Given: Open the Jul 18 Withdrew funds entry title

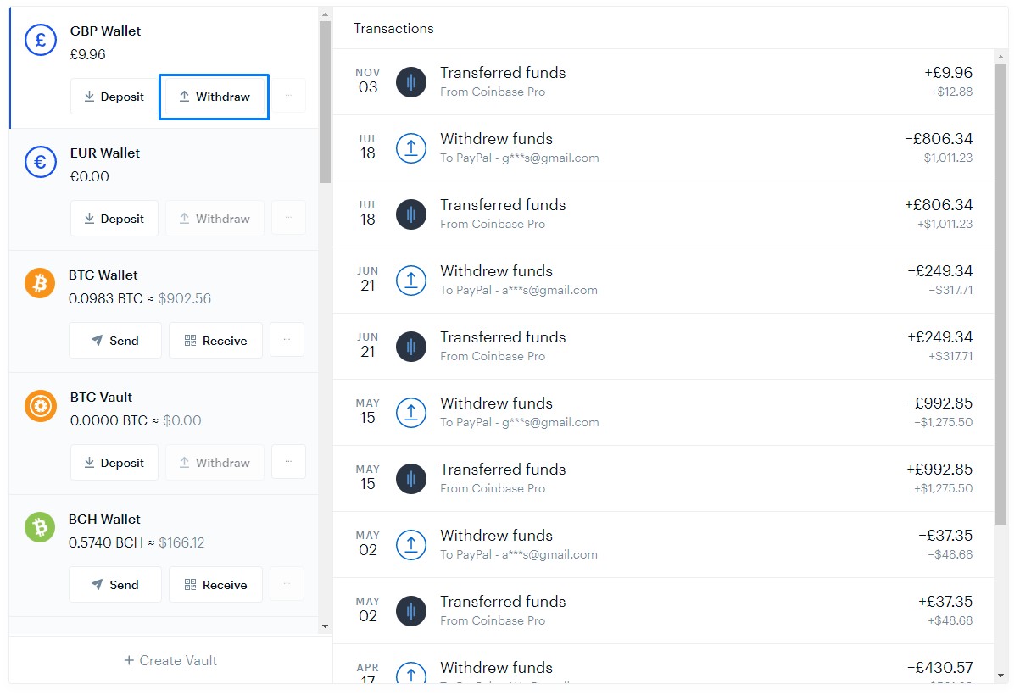Looking at the screenshot, I should [x=496, y=139].
